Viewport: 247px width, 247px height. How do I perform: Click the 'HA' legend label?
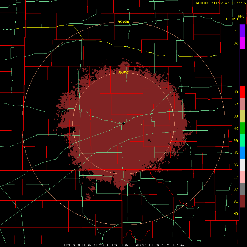tap(235, 92)
